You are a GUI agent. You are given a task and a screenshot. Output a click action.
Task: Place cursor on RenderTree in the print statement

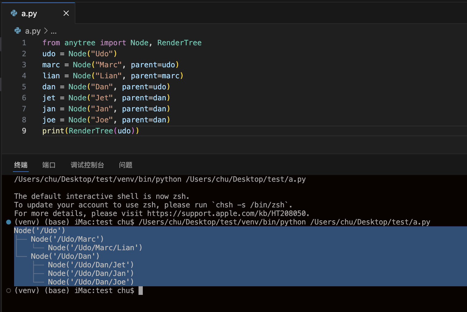coord(91,131)
